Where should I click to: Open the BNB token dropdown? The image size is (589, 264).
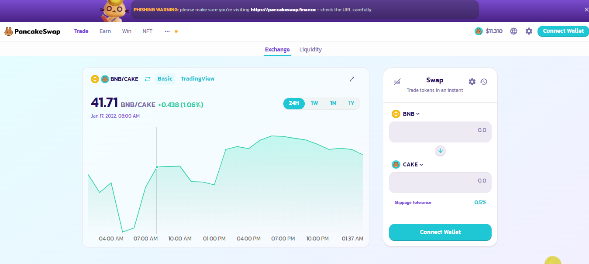[406, 114]
